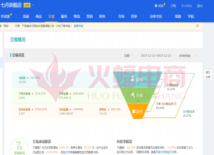The height and width of the screenshot is (155, 214).
Task: Click the 支付金额 growth figure >99999%
Action: tap(78, 110)
